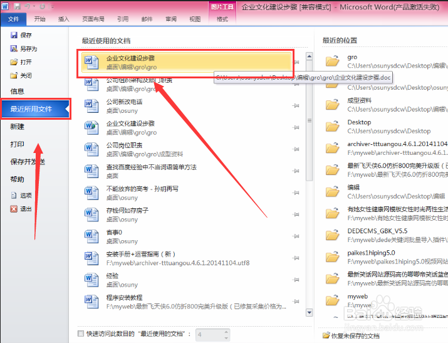Open the DEDECMS_GBK_V5.5 folder icon
Screen dimensions: 448x343
[x=332, y=235]
